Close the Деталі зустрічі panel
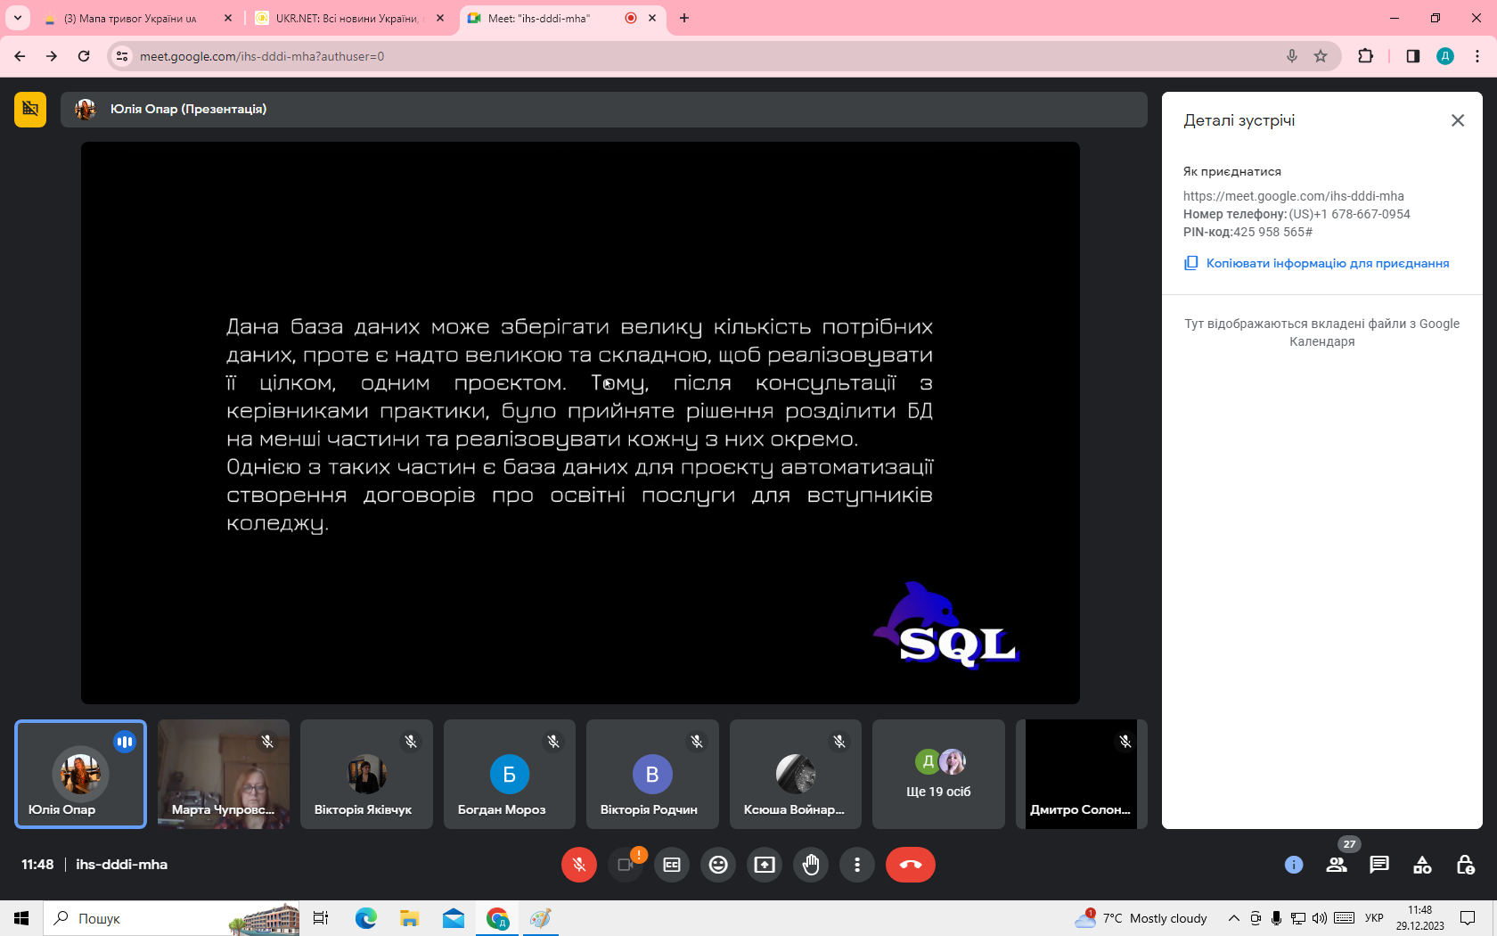1497x936 pixels. (1458, 120)
